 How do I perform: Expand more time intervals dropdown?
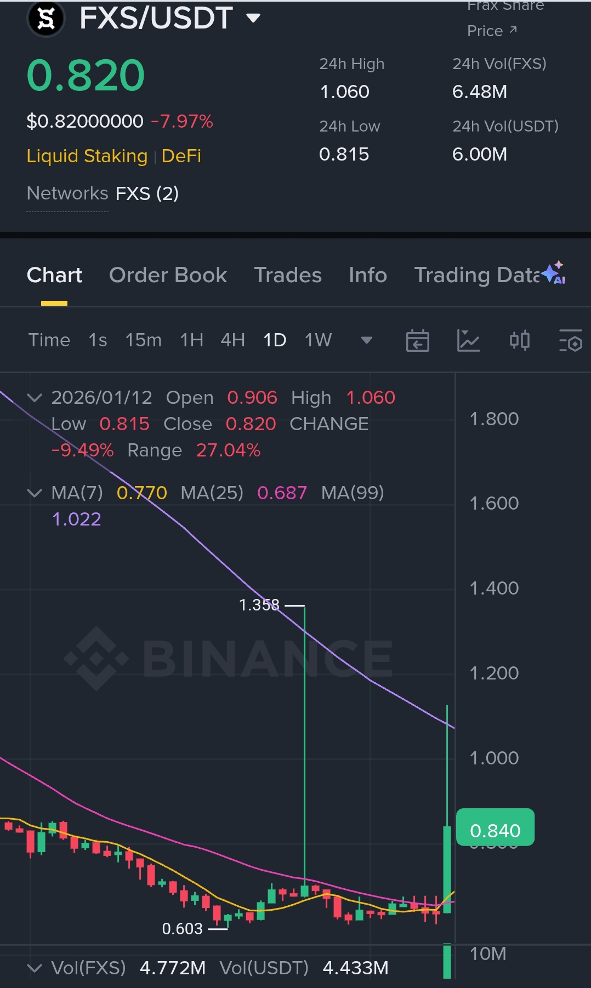[x=367, y=340]
